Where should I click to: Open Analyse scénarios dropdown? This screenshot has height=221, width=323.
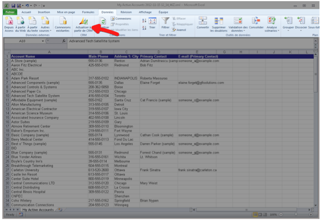click(x=272, y=25)
